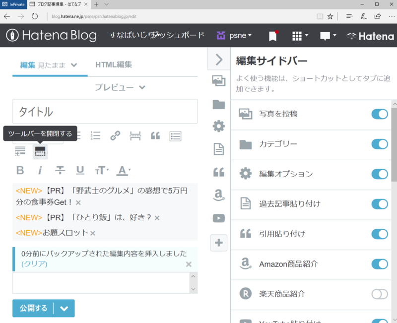Open the browser Hub icon

[x=349, y=16]
